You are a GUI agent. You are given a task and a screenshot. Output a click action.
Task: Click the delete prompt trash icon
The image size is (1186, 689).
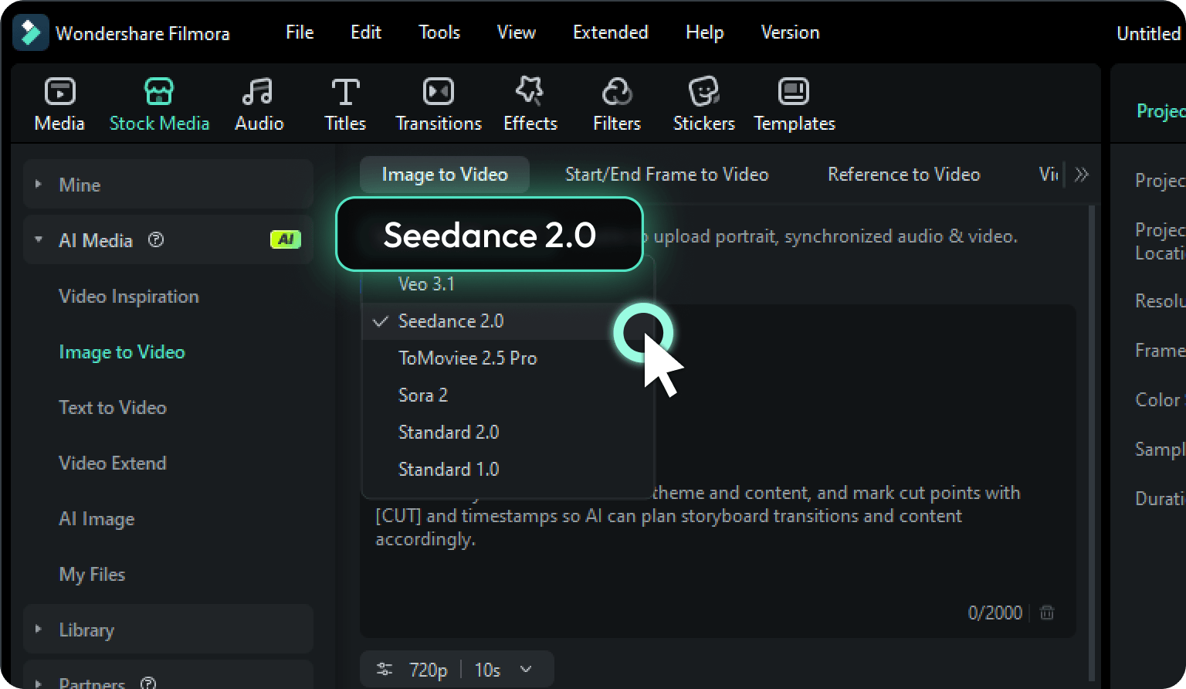click(x=1047, y=613)
